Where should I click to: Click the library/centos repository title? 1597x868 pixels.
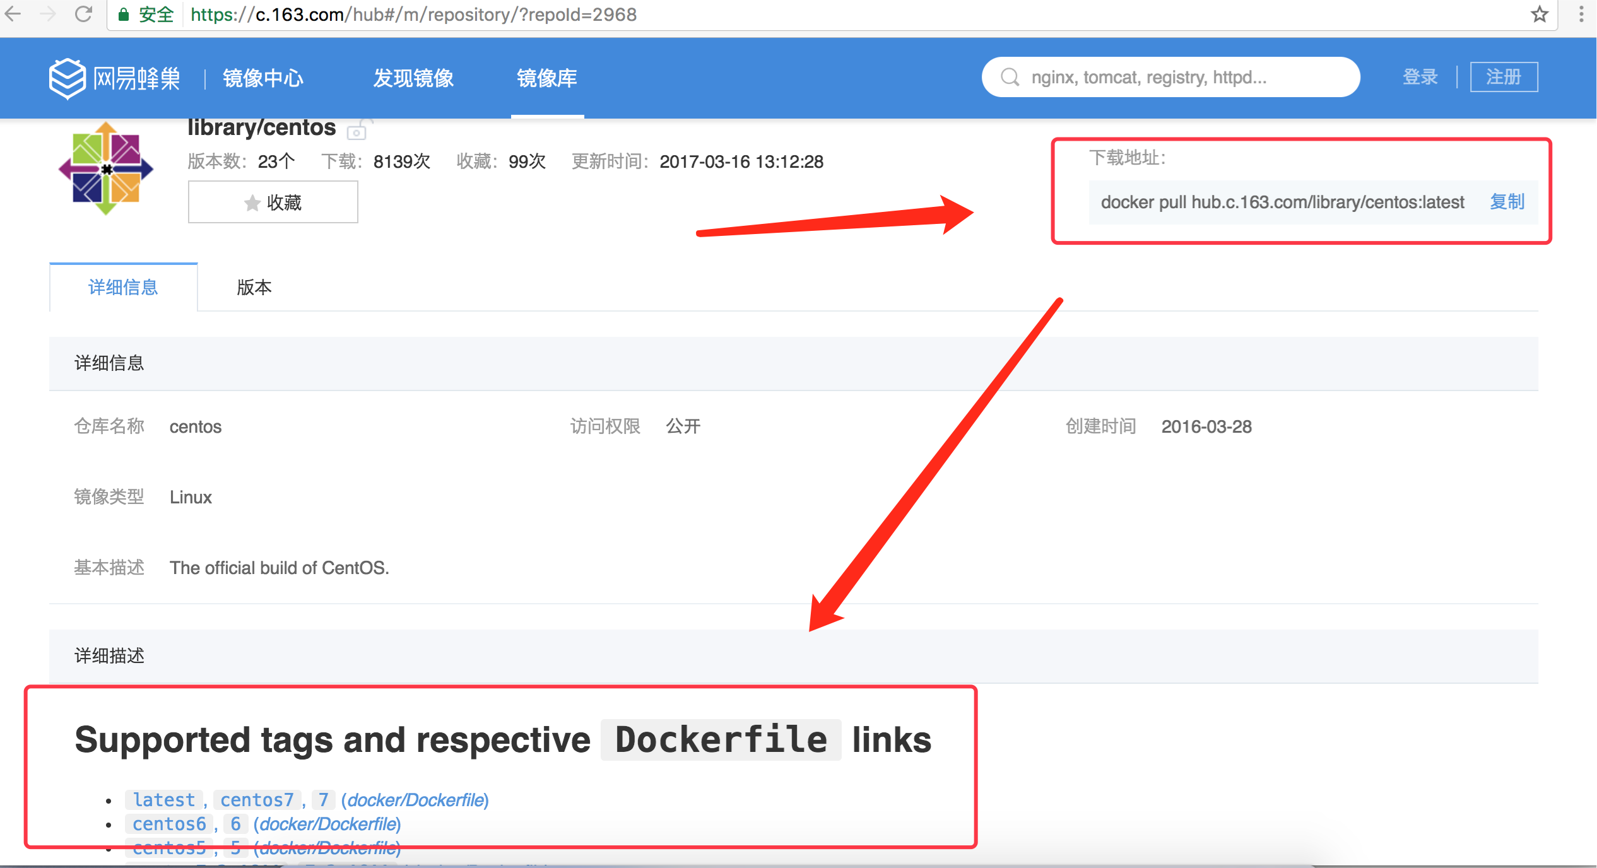pos(261,127)
